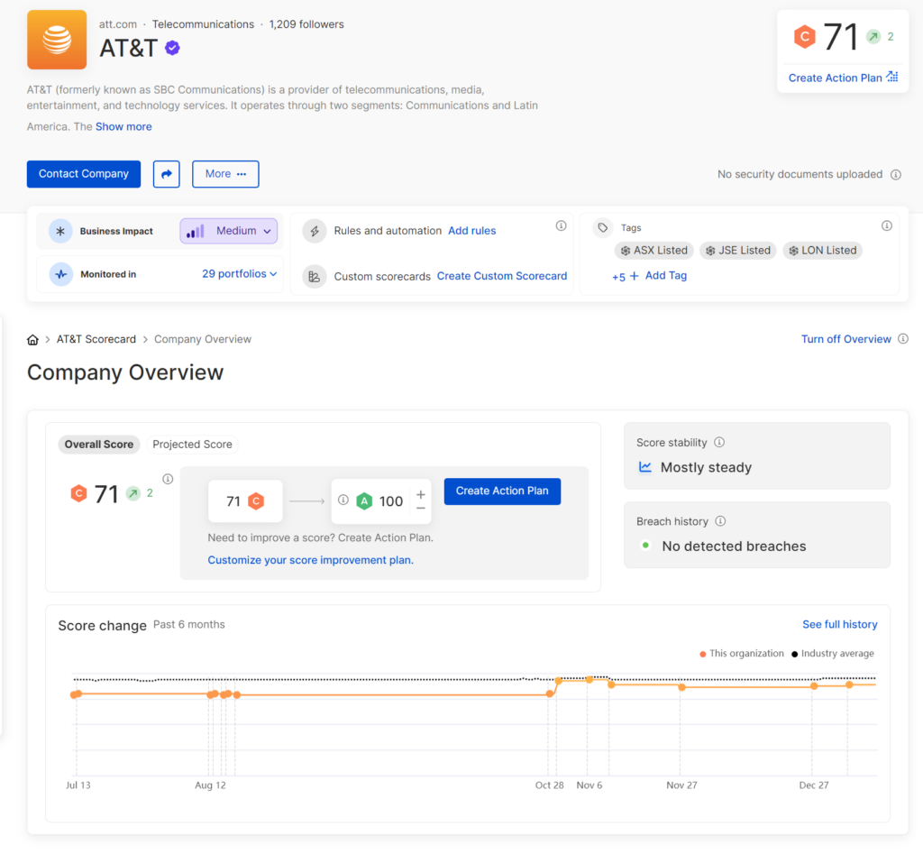Screen dimensions: 923x854
Task: Click Create Custom Scorecard link
Action: coord(502,276)
